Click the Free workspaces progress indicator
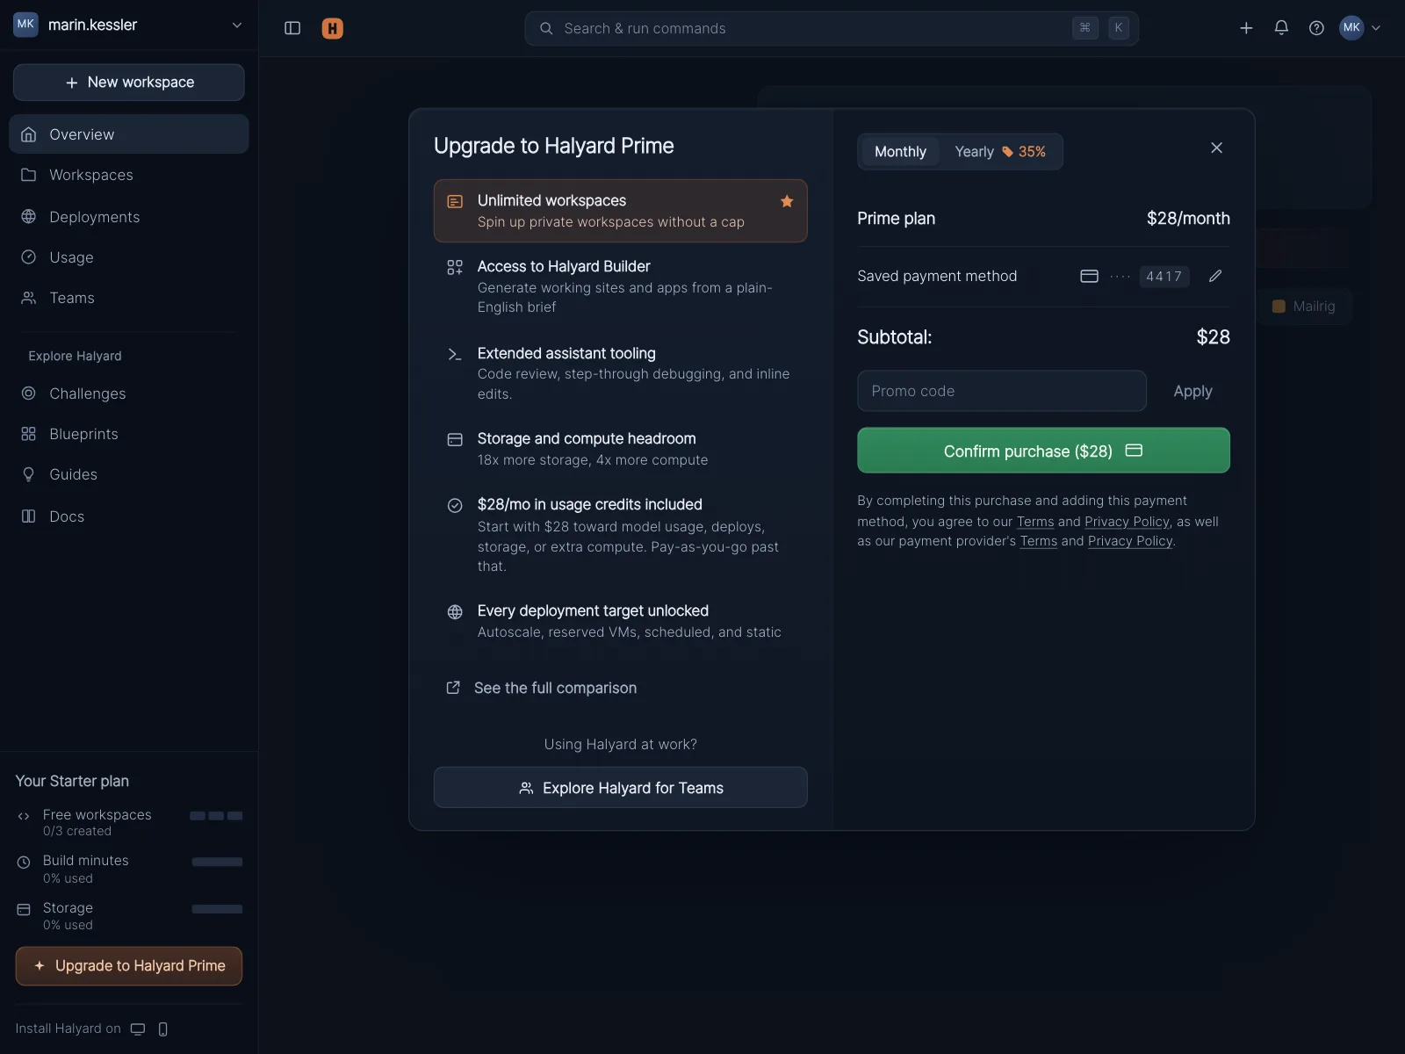 pyautogui.click(x=216, y=816)
